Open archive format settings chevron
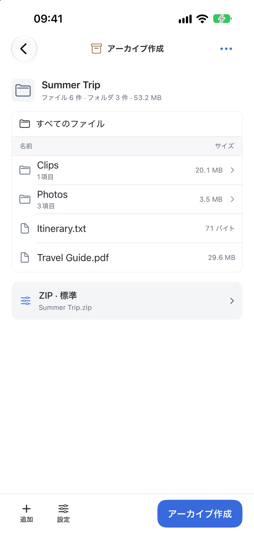Image resolution: width=254 pixels, height=553 pixels. [x=232, y=301]
